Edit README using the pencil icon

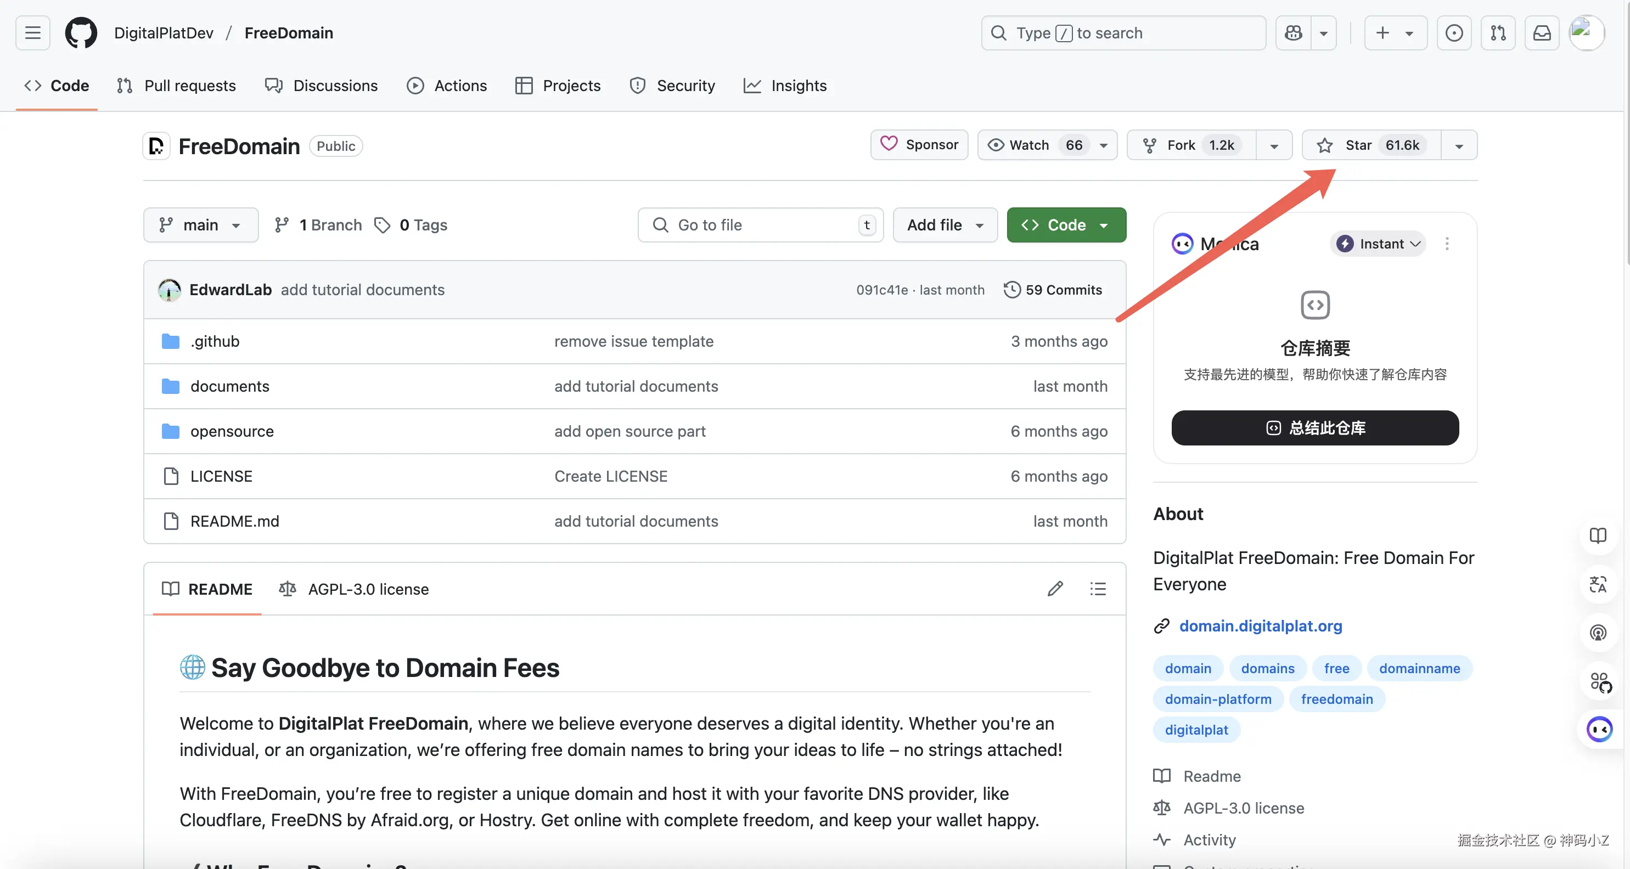click(x=1055, y=589)
